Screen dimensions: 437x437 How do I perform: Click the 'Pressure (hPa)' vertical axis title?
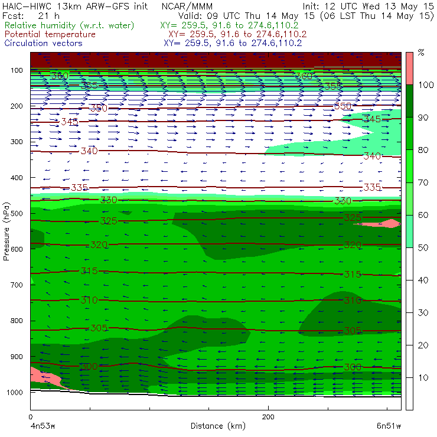(x=6, y=231)
